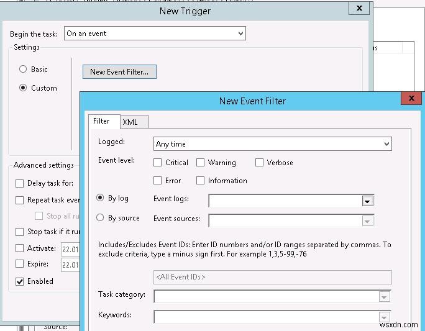
Task: Uncheck the Enabled checkbox
Action: tap(19, 281)
